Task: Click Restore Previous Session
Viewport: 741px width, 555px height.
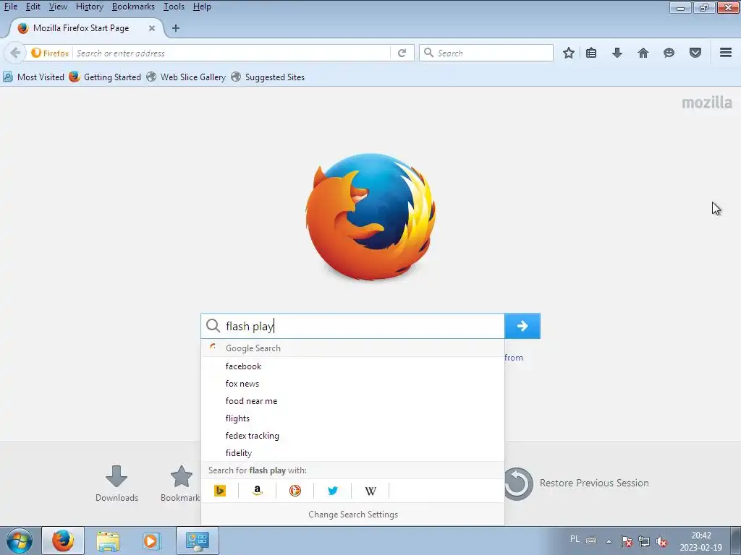Action: point(577,483)
